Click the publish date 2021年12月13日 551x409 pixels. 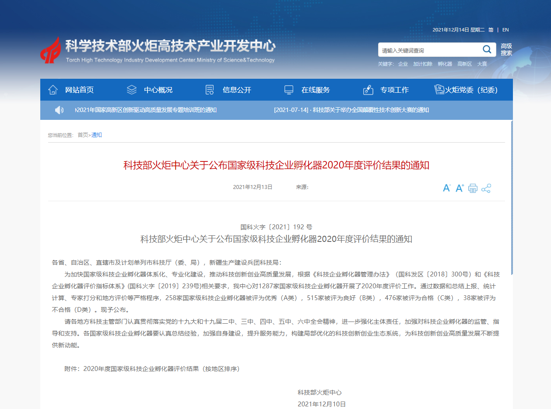pos(253,187)
